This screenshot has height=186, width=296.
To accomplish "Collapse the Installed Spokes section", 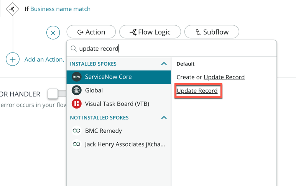I will click(164, 64).
